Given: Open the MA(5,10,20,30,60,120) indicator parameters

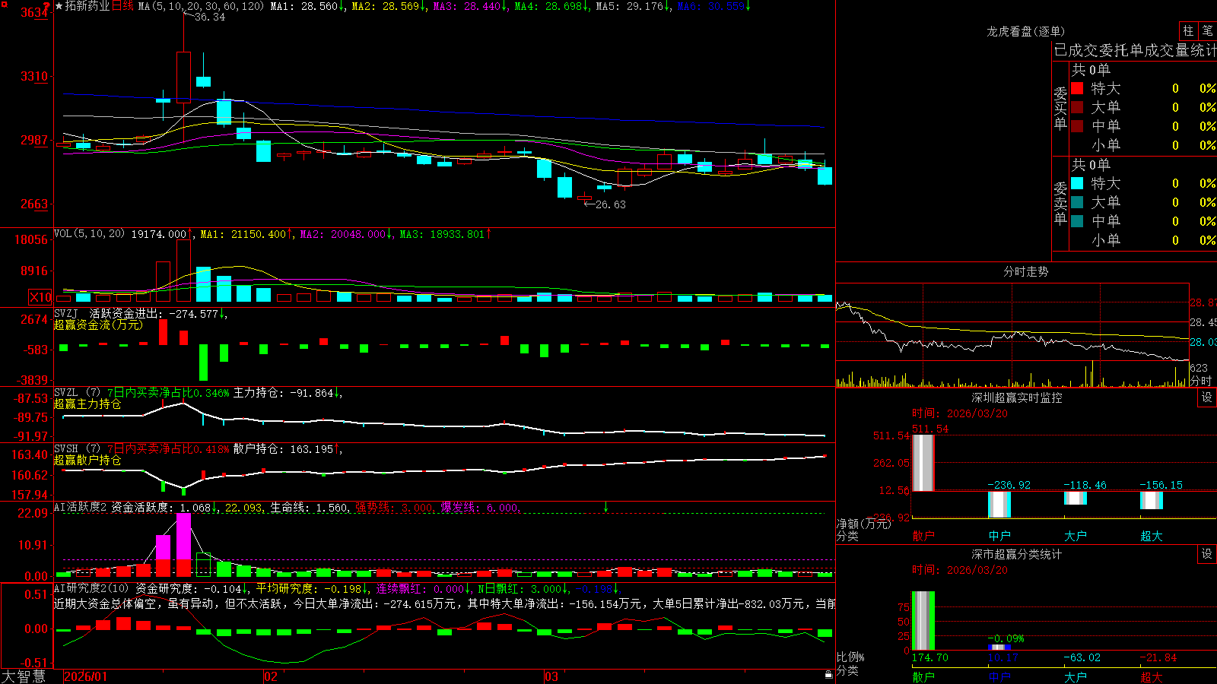Looking at the screenshot, I should click(x=201, y=6).
